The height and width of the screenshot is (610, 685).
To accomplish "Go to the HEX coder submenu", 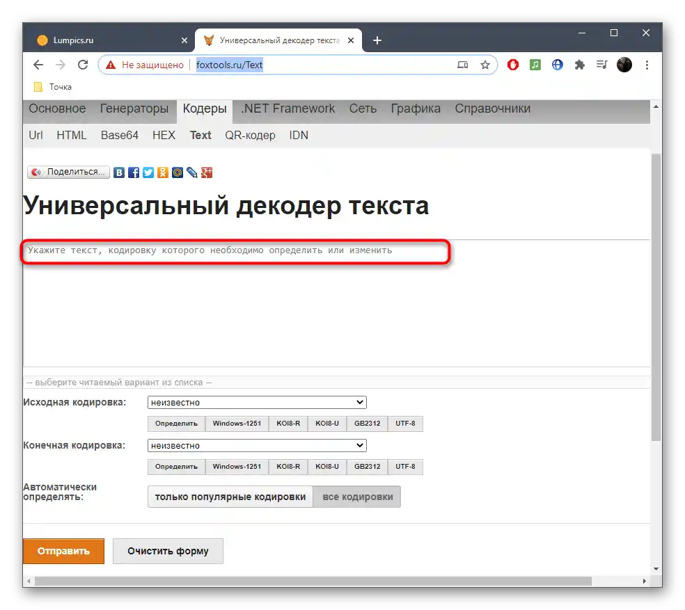I will pyautogui.click(x=164, y=136).
